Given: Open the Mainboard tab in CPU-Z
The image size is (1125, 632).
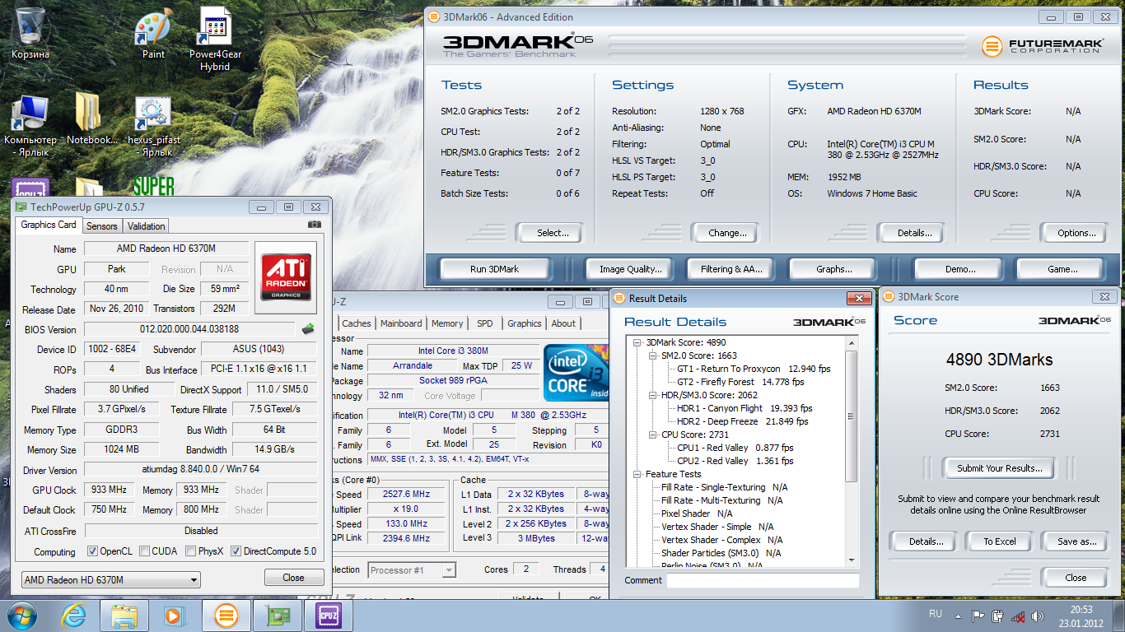Looking at the screenshot, I should 401,323.
